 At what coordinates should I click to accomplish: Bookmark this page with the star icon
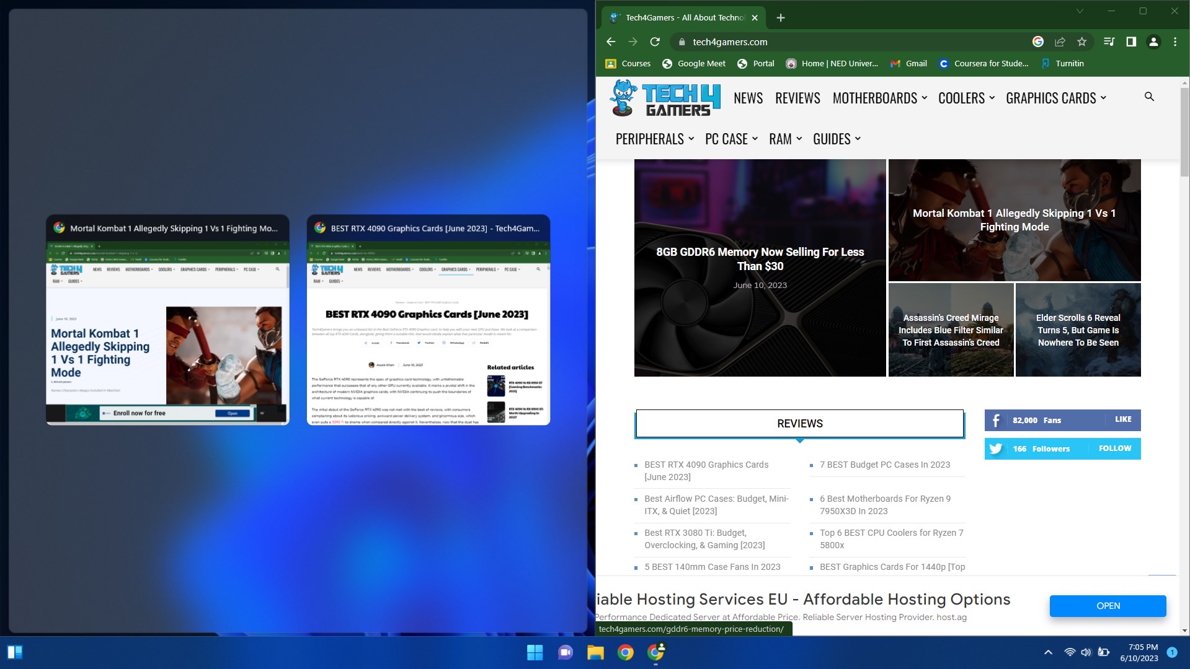(x=1082, y=42)
